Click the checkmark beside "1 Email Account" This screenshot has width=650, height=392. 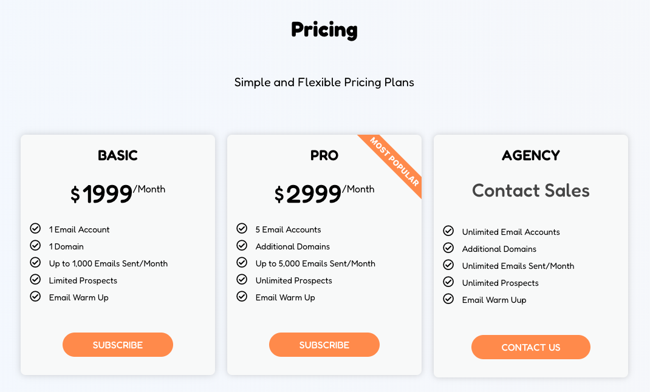[x=35, y=229]
